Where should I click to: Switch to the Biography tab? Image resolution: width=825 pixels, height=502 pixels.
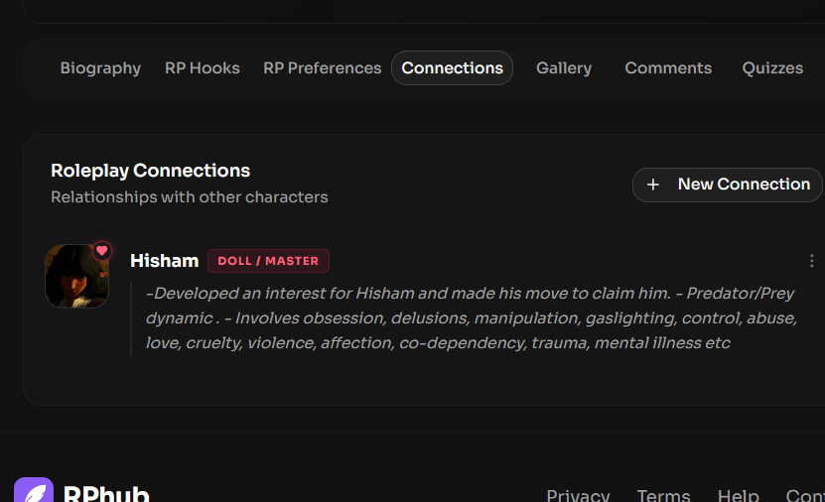tap(100, 68)
